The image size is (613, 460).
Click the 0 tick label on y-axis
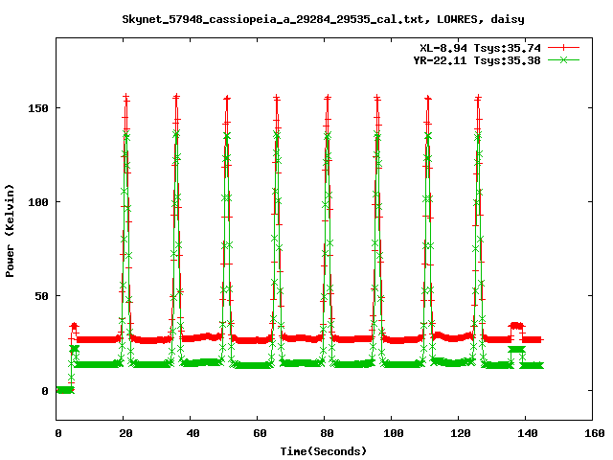[45, 391]
